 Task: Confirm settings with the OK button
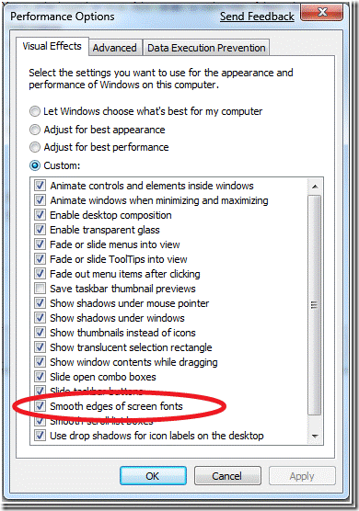pos(153,476)
